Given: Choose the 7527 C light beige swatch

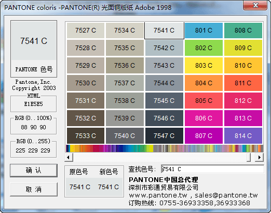Looking at the screenshot, I should (x=86, y=31).
